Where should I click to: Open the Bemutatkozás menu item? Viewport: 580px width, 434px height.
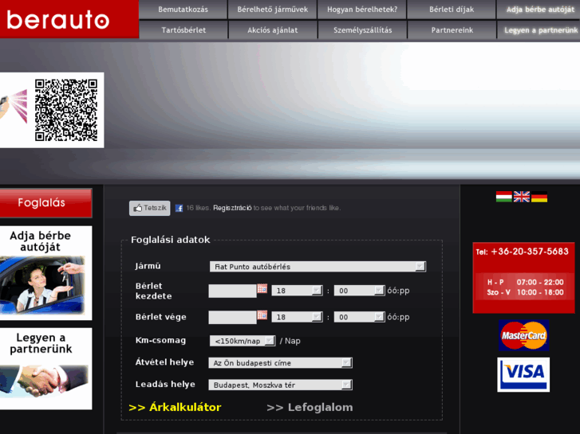click(x=183, y=10)
